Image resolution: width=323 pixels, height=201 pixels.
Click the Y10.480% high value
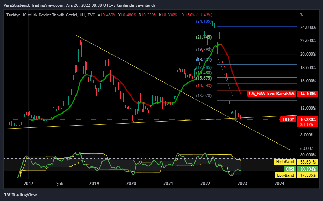(127, 15)
